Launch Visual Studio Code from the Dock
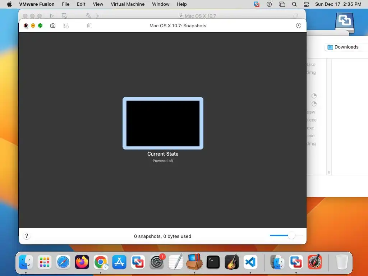 (250, 262)
